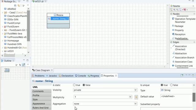
Task: Select Association Class edge tool
Action: [x=182, y=62]
